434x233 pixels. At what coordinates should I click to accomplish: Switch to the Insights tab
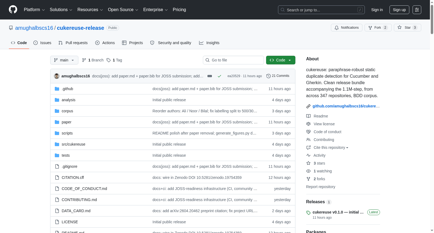(x=209, y=43)
